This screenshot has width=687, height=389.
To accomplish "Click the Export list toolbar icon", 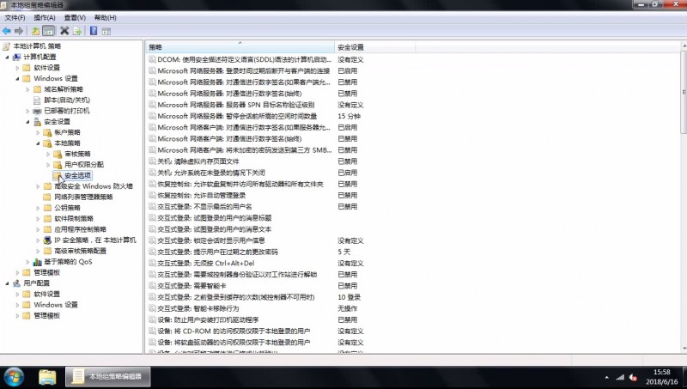I will (77, 31).
